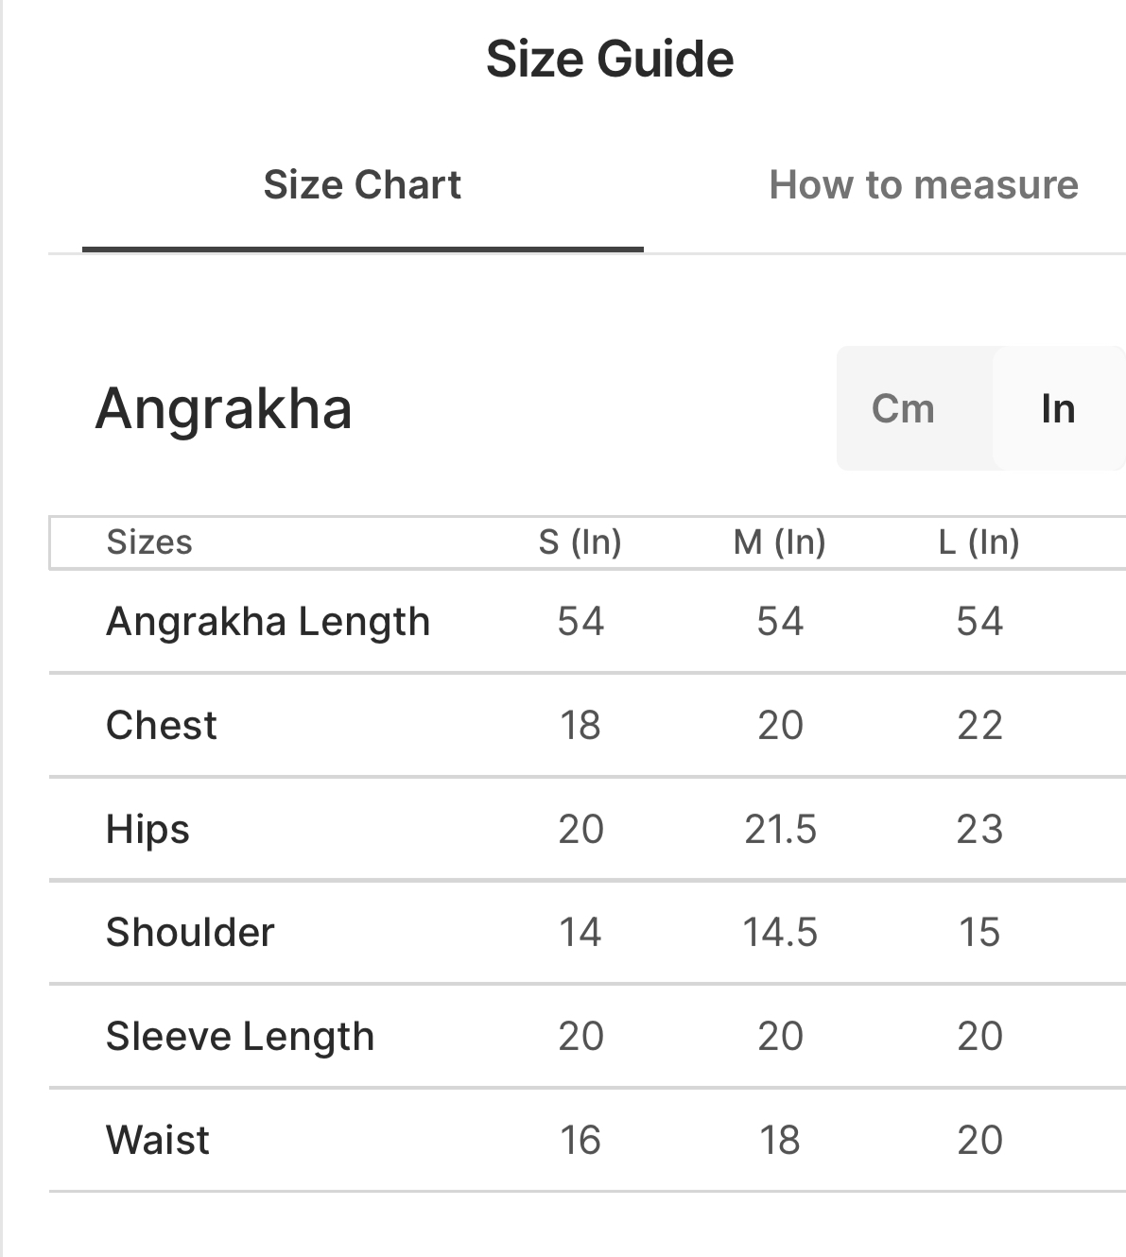The image size is (1126, 1257).
Task: Click the Angrakha section title
Action: tap(224, 409)
